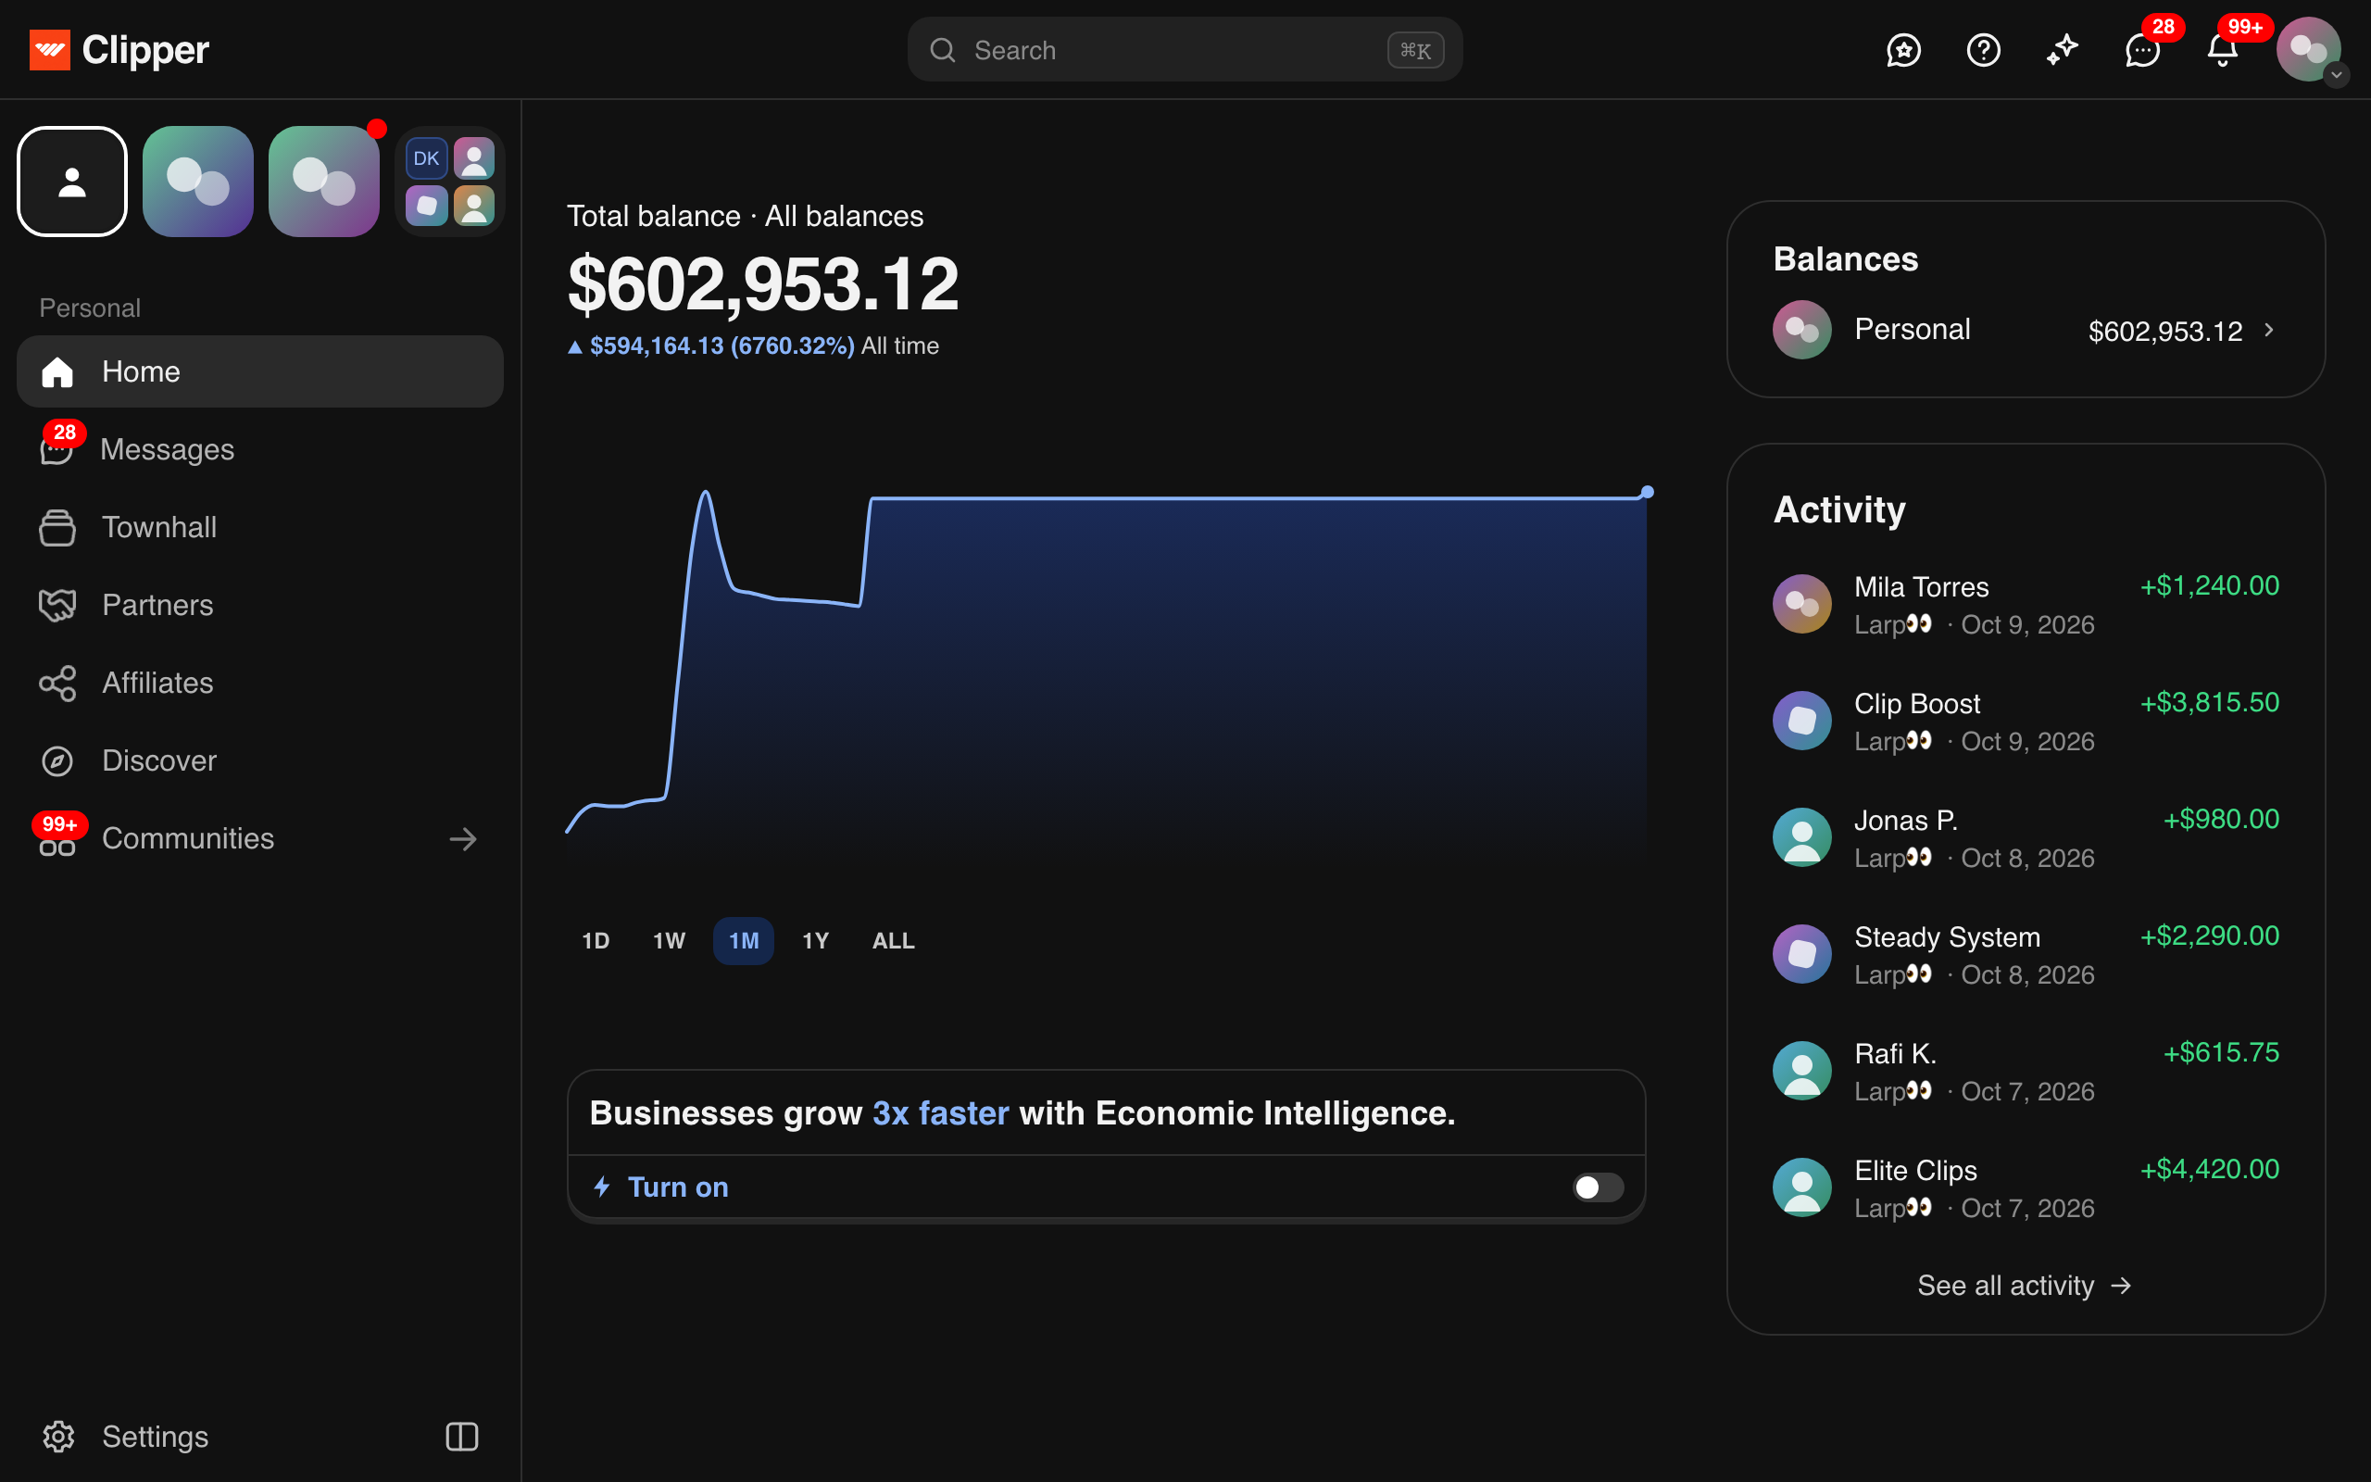2371x1482 pixels.
Task: Open messages icon in top bar
Action: 2143,50
